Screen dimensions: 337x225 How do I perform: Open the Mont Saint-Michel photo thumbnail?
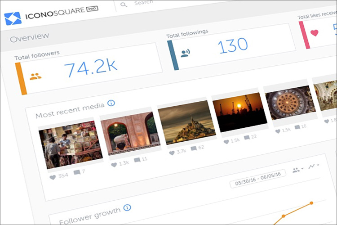tap(187, 122)
